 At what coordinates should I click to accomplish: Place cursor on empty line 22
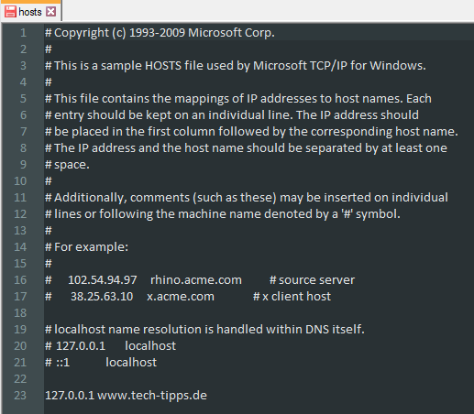(259, 379)
